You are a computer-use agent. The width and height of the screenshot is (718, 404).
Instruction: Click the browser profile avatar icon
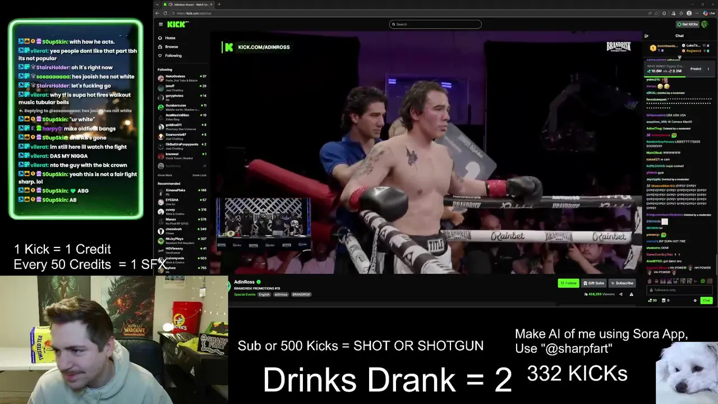click(x=689, y=13)
